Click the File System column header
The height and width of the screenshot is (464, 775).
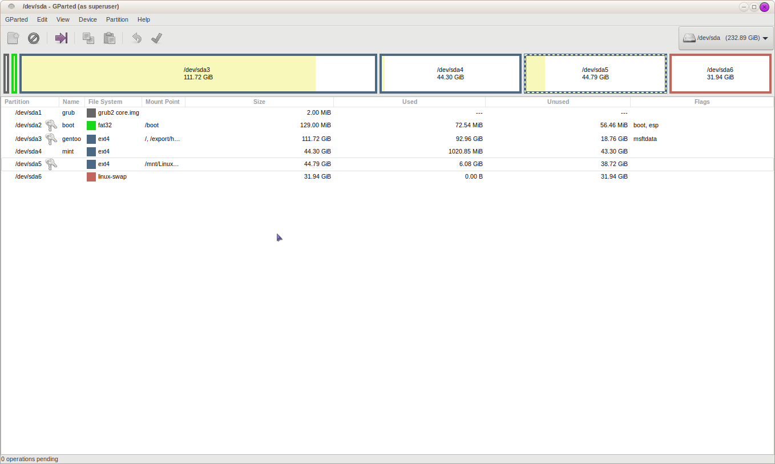click(113, 102)
